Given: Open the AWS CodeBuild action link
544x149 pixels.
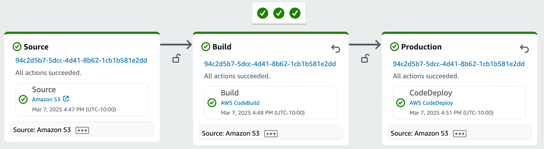Looking at the screenshot, I should click(240, 103).
